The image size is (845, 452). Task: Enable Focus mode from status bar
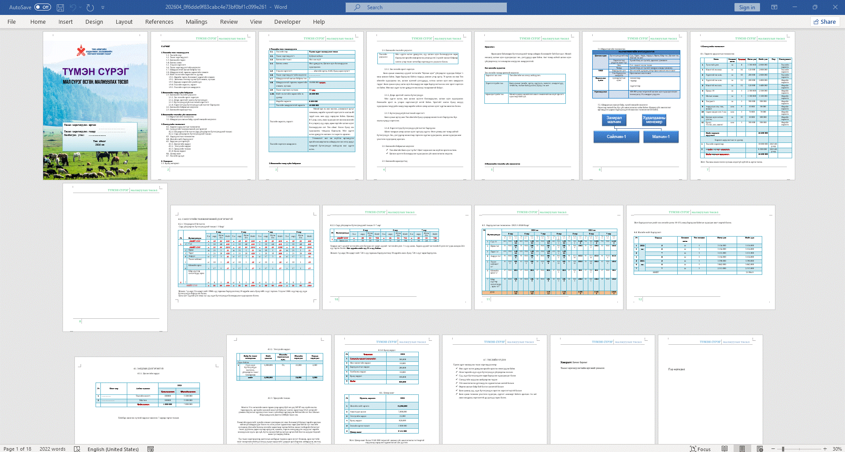(x=700, y=448)
